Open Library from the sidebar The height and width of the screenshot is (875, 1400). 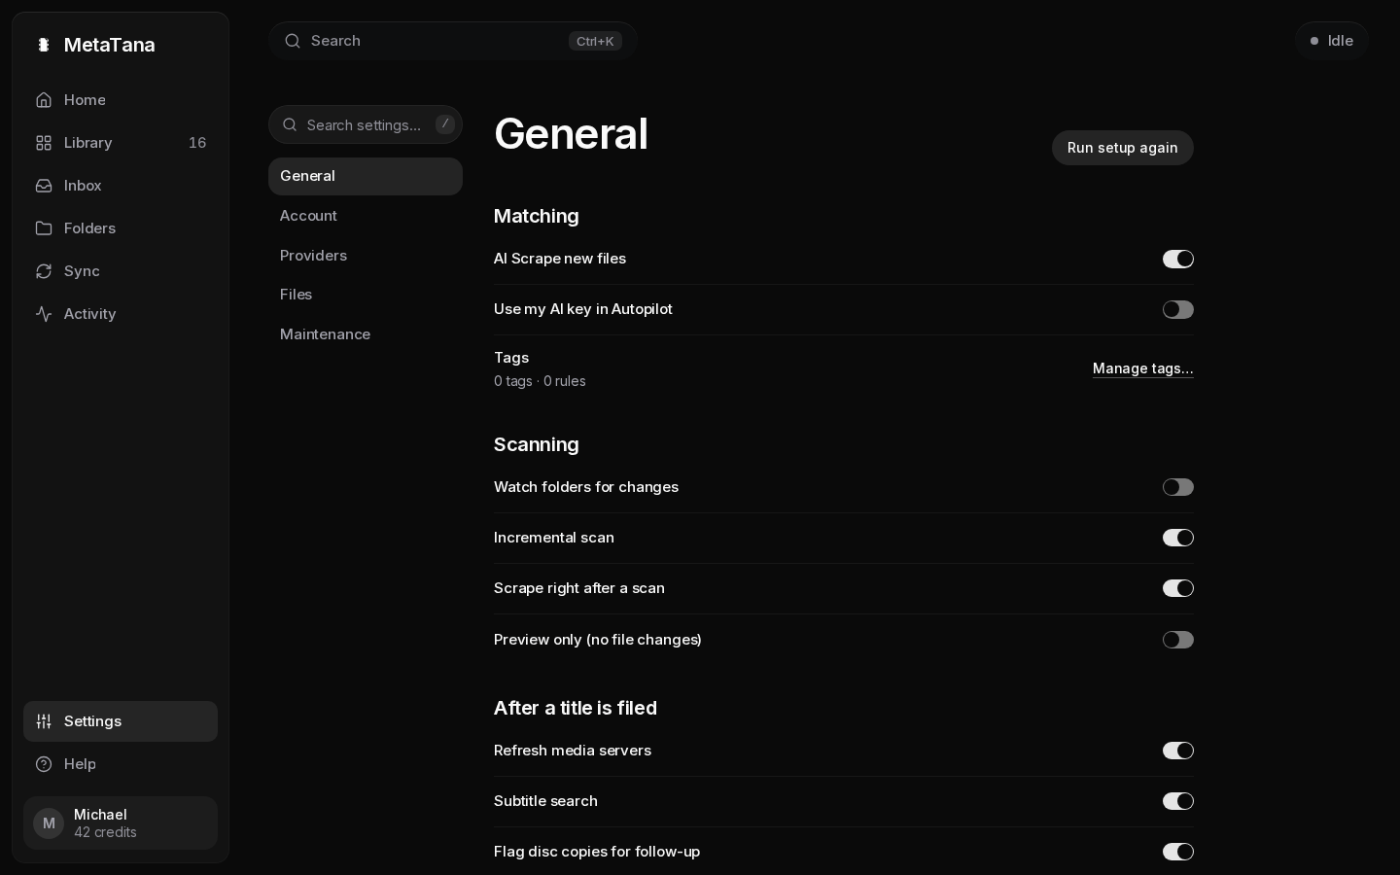pyautogui.click(x=121, y=143)
